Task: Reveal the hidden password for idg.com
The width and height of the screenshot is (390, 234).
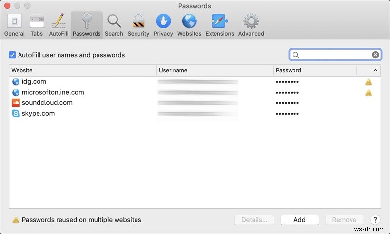Action: [x=287, y=82]
